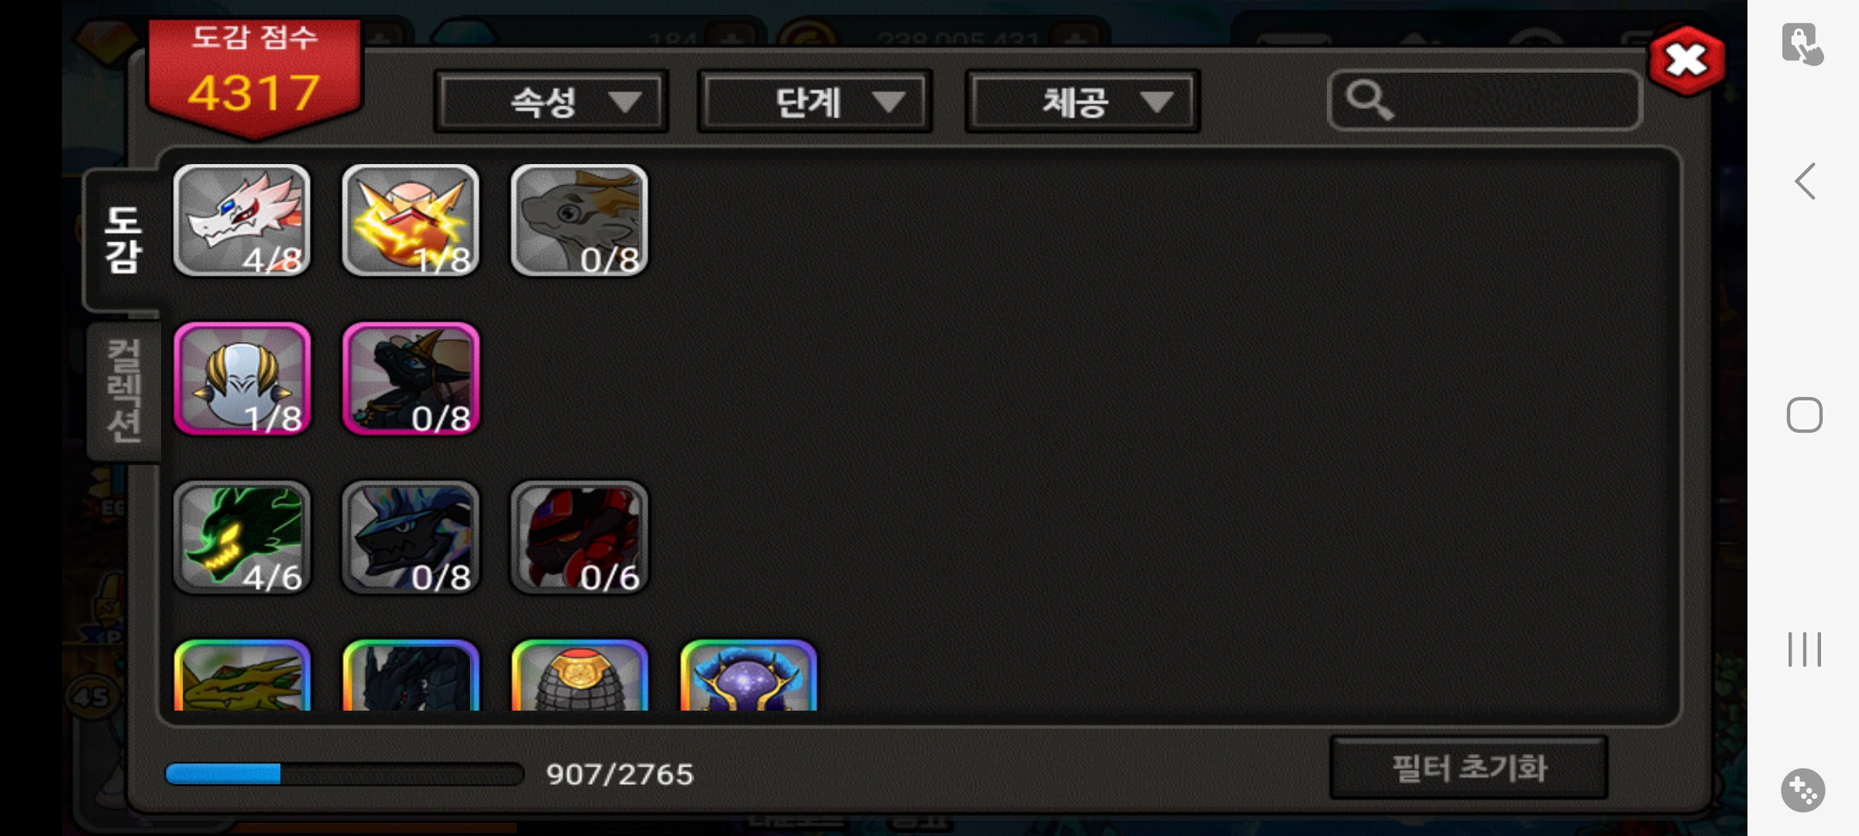This screenshot has width=1859, height=836.
Task: Open the yellow dragon rainbow-bordered icon
Action: pyautogui.click(x=242, y=675)
